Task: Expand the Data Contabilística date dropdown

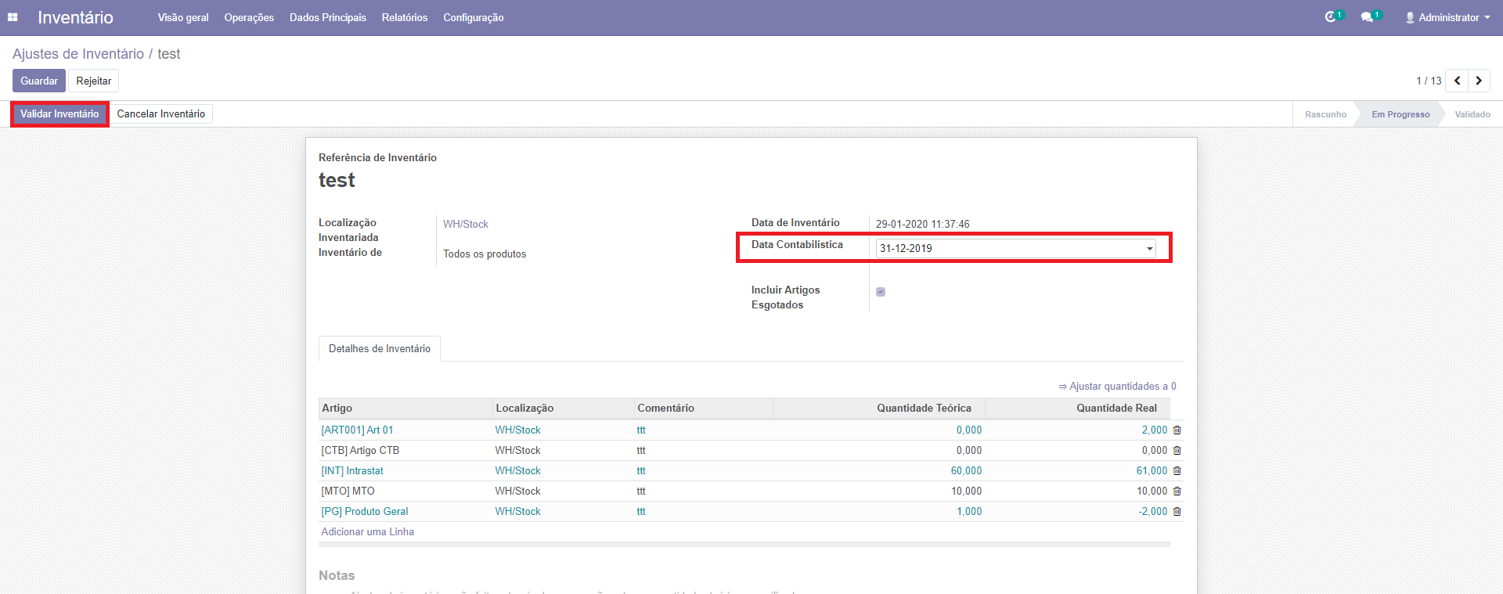Action: click(x=1149, y=249)
